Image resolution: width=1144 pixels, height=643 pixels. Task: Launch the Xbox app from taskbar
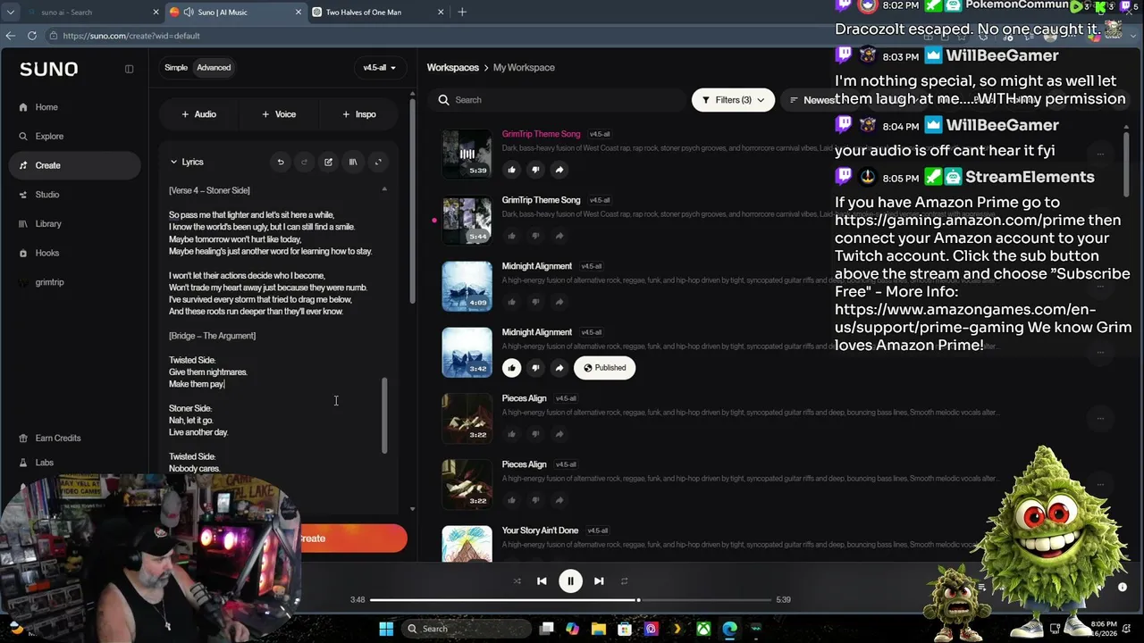coord(704,629)
